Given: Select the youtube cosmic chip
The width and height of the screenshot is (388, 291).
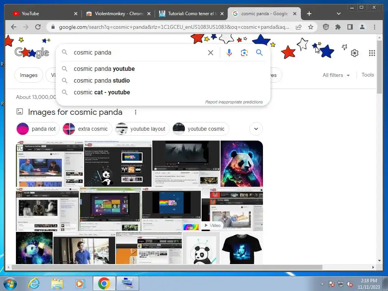Looking at the screenshot, I should [x=200, y=129].
